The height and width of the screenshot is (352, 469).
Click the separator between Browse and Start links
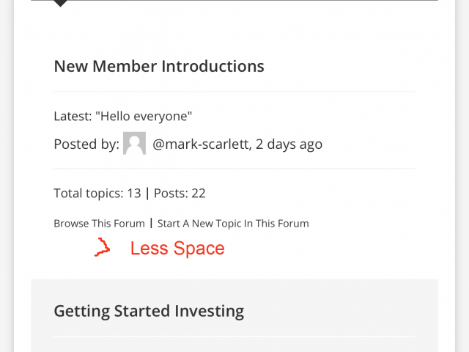click(x=151, y=223)
